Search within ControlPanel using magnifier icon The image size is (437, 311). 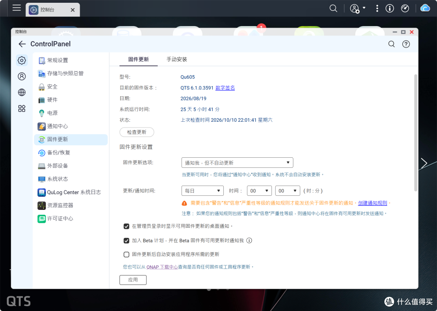pyautogui.click(x=392, y=44)
